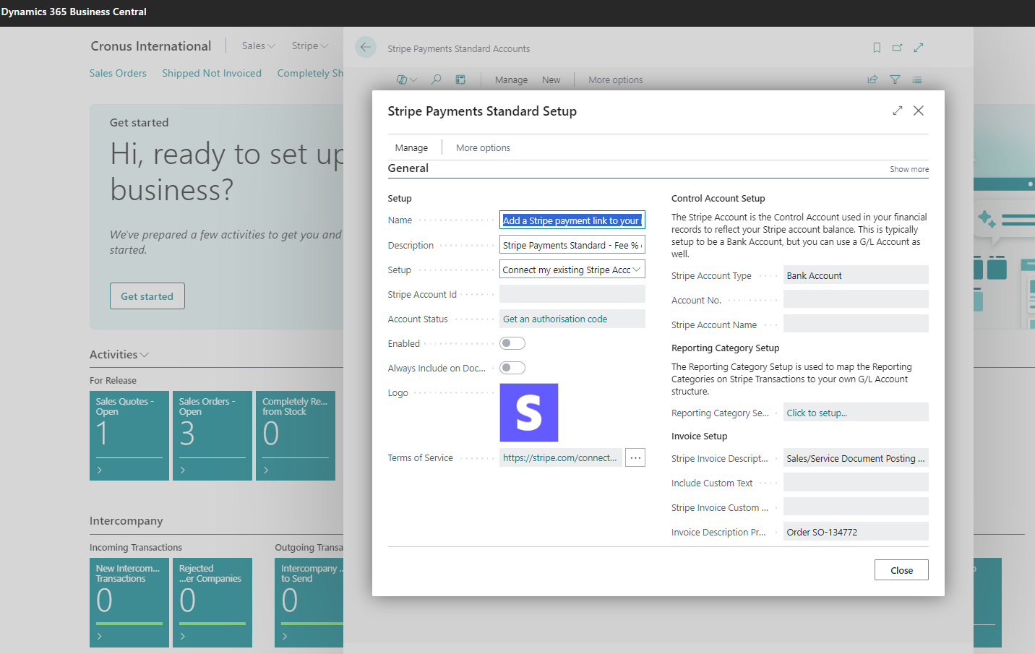
Task: Toggle Always Include on Documents switch
Action: (x=512, y=368)
